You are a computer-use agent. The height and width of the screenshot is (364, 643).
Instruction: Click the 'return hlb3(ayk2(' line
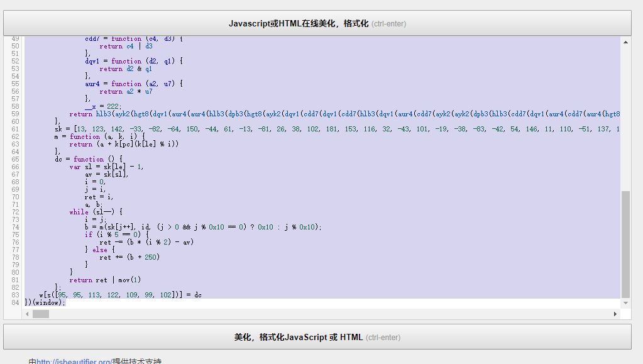[344, 114]
